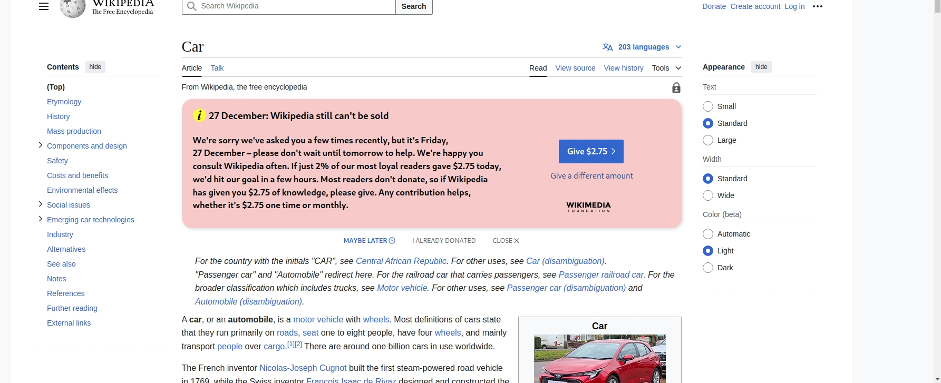Jump to Etymology section in contents

pos(64,102)
